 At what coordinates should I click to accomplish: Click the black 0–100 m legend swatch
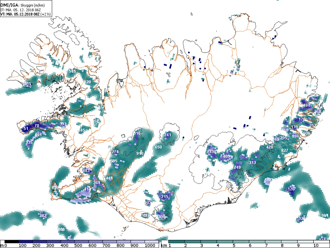pyautogui.click(x=12, y=242)
